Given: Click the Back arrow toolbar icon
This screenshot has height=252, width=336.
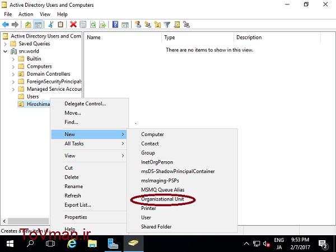Looking at the screenshot, I should point(5,25).
